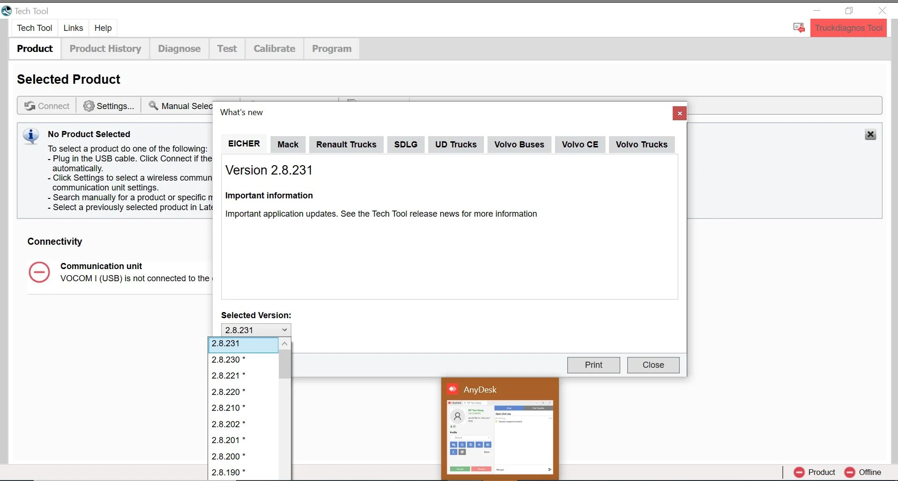Click the Tech Tool logo in the title bar

tap(7, 10)
